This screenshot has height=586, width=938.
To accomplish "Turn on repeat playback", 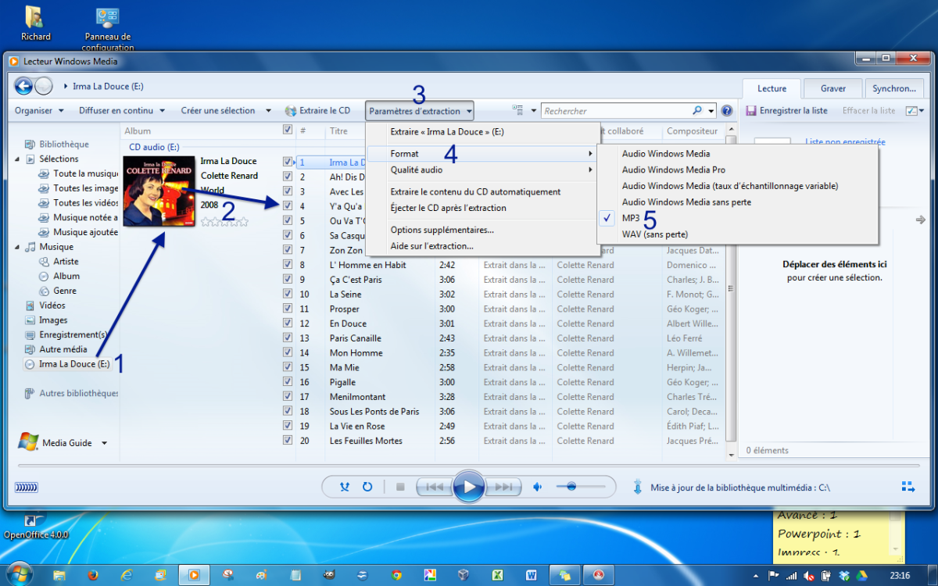I will [x=367, y=487].
